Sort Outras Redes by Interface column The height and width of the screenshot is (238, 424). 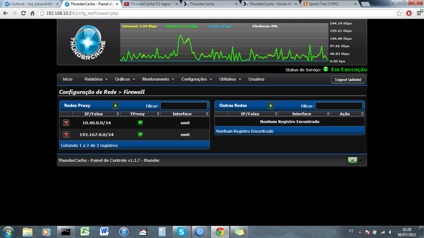[x=304, y=114]
